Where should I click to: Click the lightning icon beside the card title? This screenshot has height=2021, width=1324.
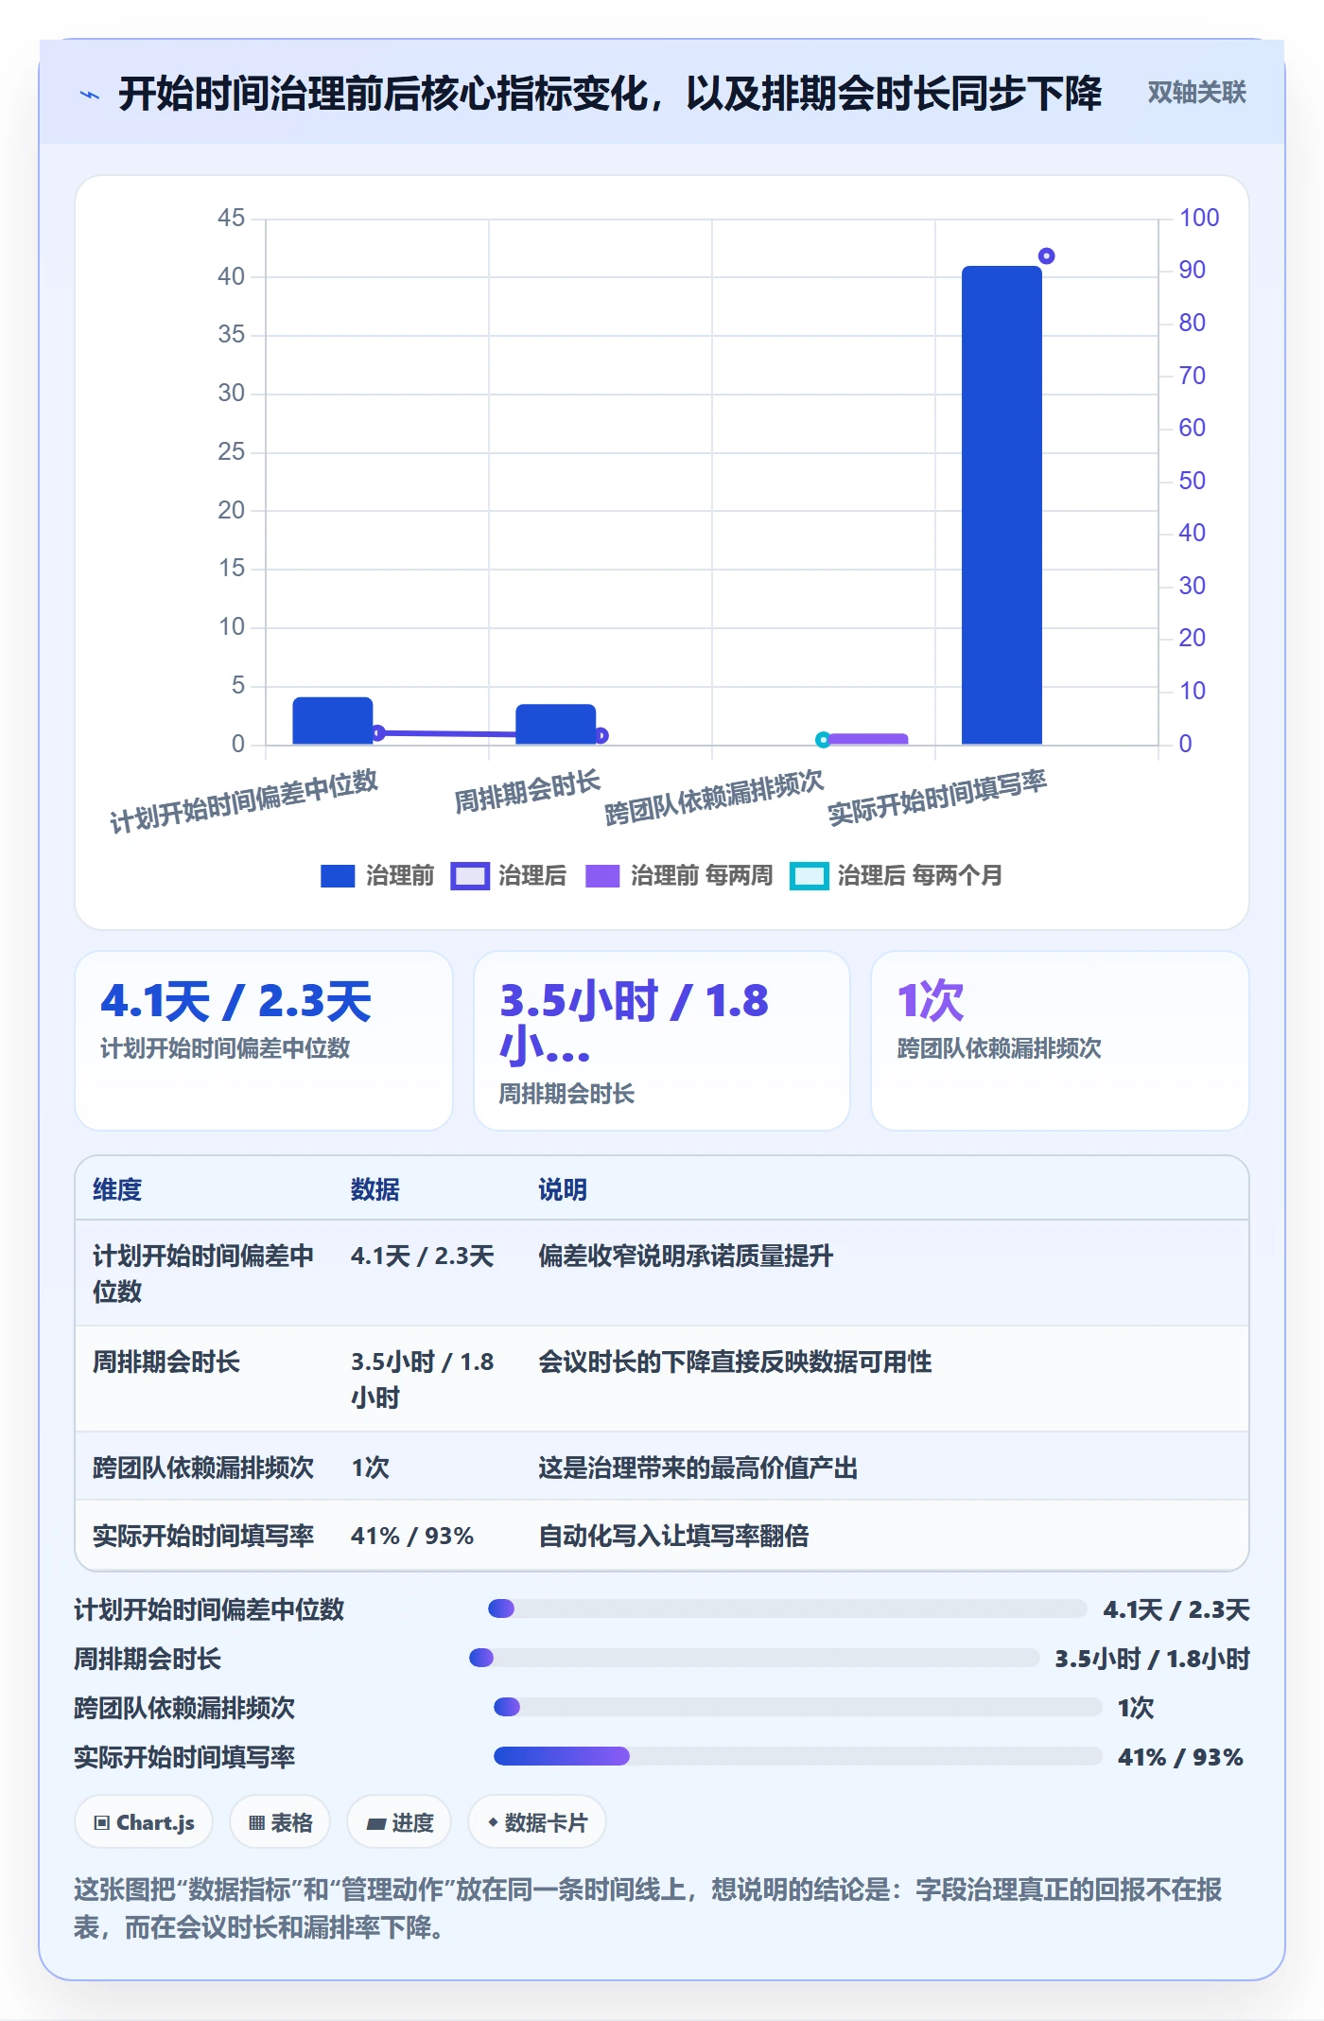point(90,95)
